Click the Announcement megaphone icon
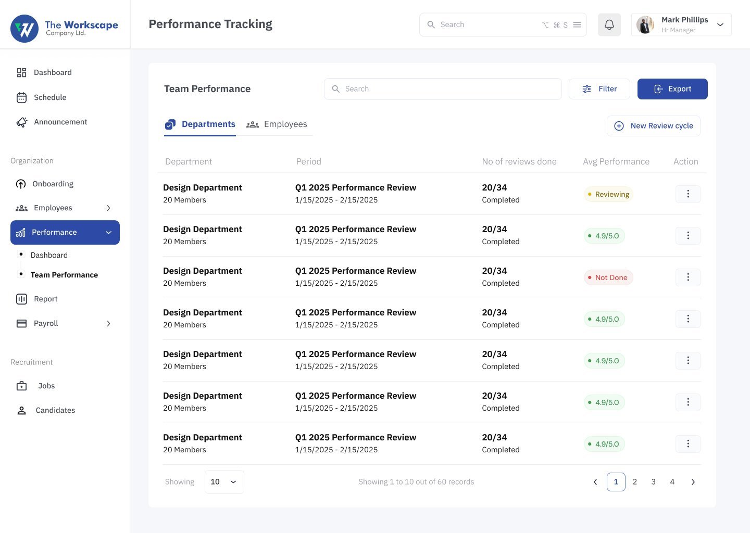This screenshot has height=533, width=750. pos(22,122)
